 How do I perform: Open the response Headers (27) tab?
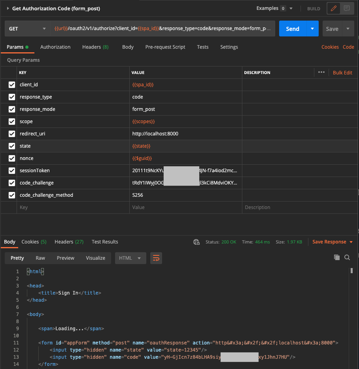point(69,242)
